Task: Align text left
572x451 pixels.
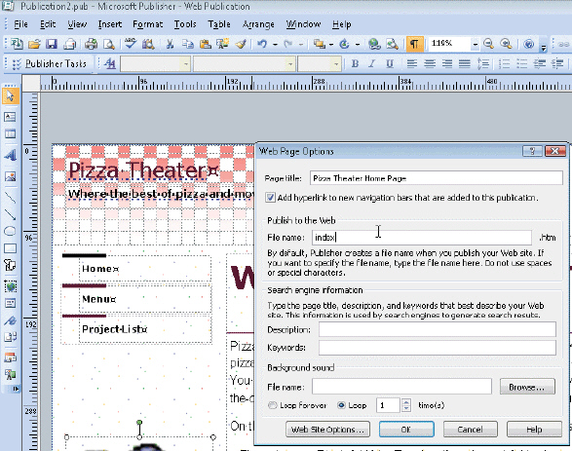Action: (412, 64)
